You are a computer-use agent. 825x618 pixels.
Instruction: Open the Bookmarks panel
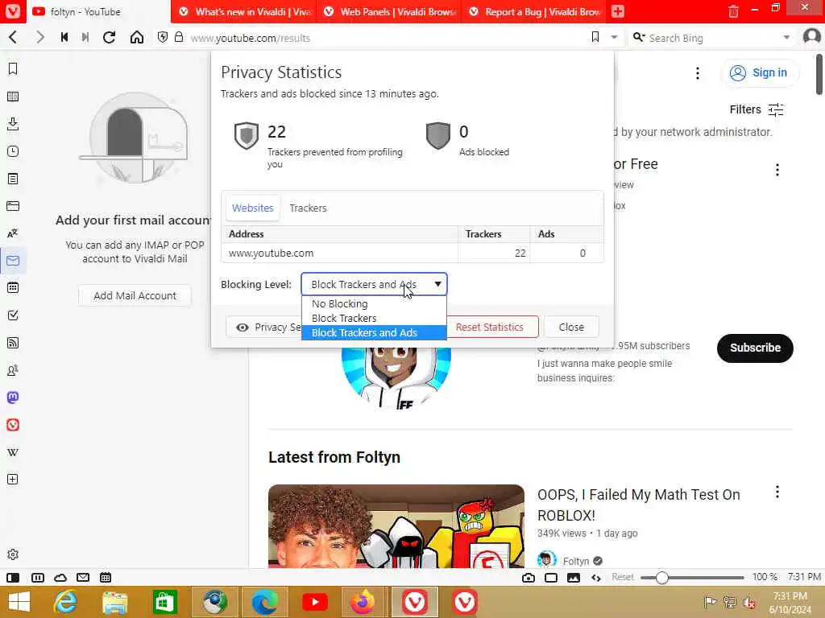(x=13, y=69)
